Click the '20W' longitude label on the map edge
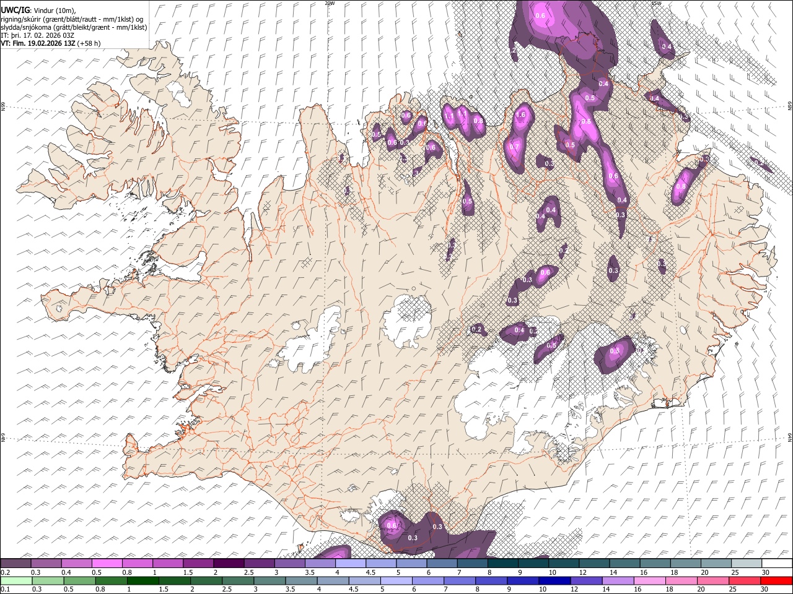Viewport: 793px width, 594px height. [330, 3]
